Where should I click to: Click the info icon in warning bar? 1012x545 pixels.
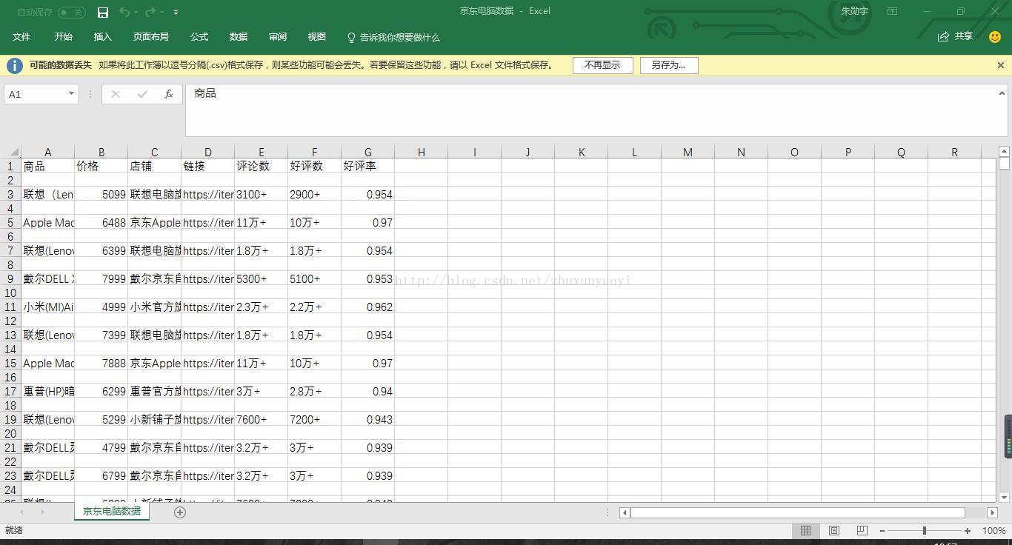pos(14,65)
